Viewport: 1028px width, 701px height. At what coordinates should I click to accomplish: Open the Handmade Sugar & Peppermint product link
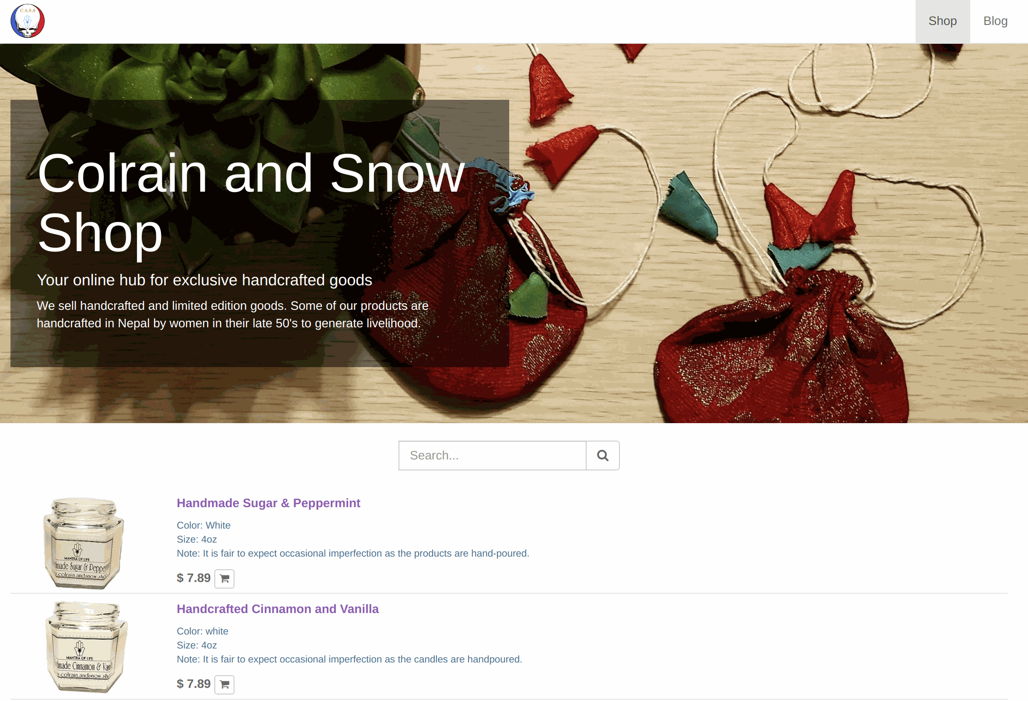pyautogui.click(x=269, y=503)
